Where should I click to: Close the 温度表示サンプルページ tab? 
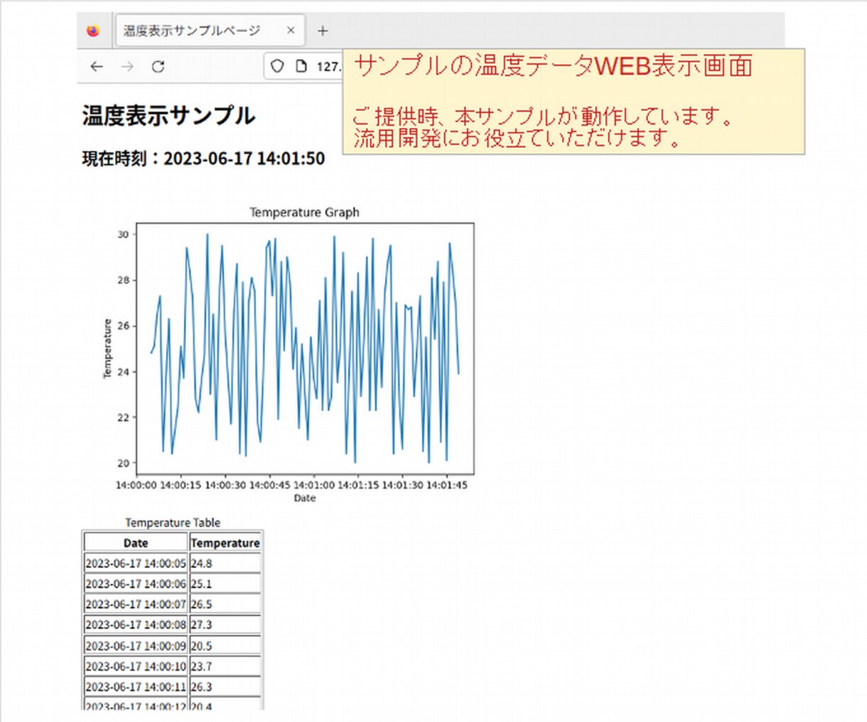[291, 31]
